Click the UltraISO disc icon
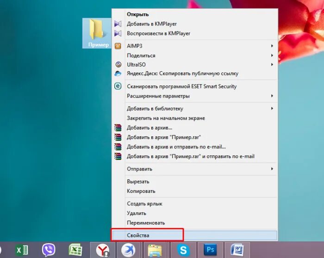 click(x=118, y=64)
